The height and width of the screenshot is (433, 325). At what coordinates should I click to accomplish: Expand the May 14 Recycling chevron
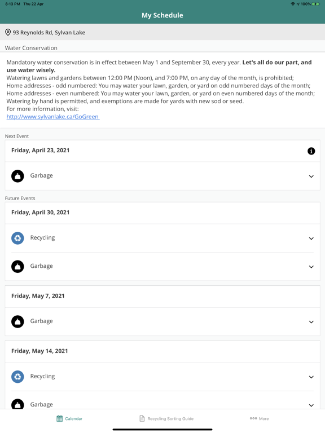311,377
